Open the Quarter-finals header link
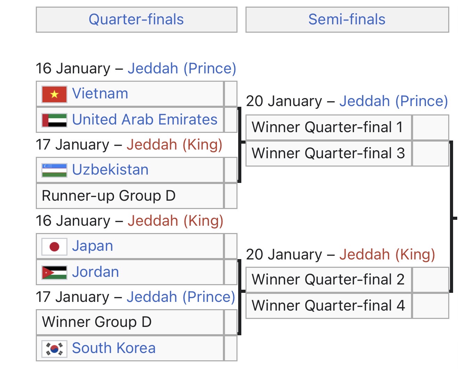The width and height of the screenshot is (459, 369). tap(136, 19)
